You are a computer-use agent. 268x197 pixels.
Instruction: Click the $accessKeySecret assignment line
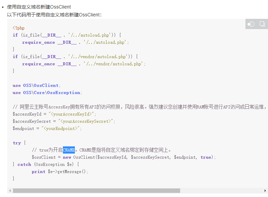pos(64,121)
